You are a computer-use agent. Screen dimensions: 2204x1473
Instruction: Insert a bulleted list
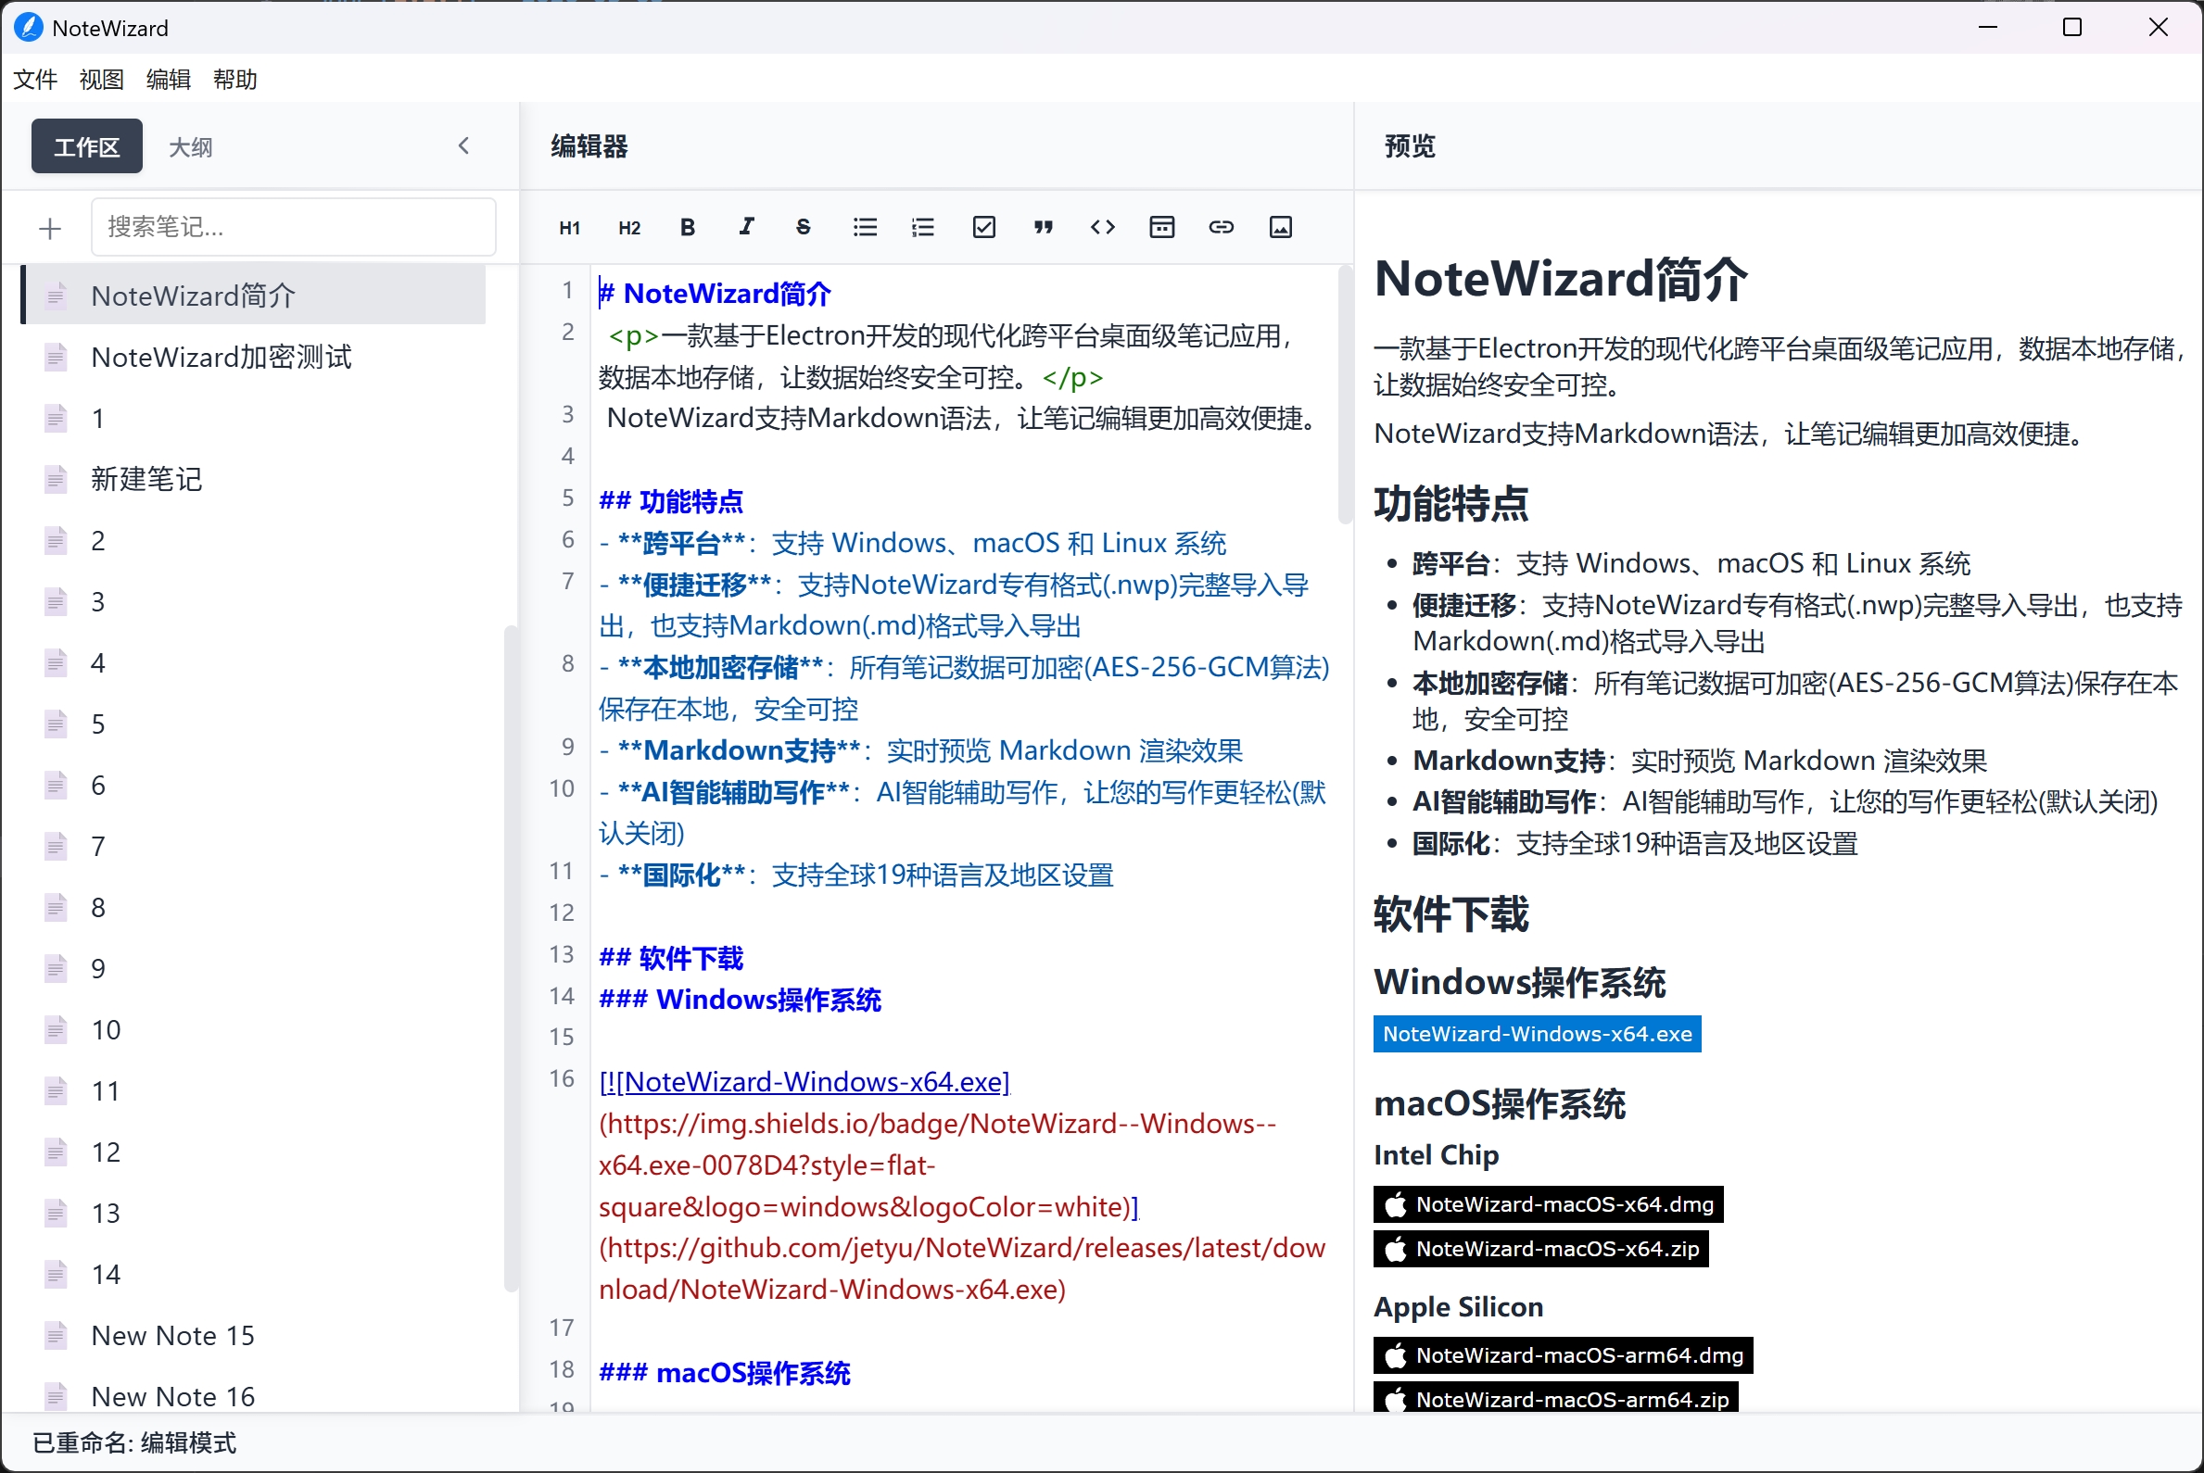pos(865,227)
